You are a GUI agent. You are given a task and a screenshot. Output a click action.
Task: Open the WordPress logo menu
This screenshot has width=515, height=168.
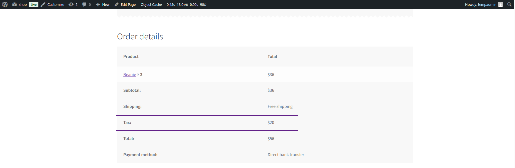(x=5, y=4)
